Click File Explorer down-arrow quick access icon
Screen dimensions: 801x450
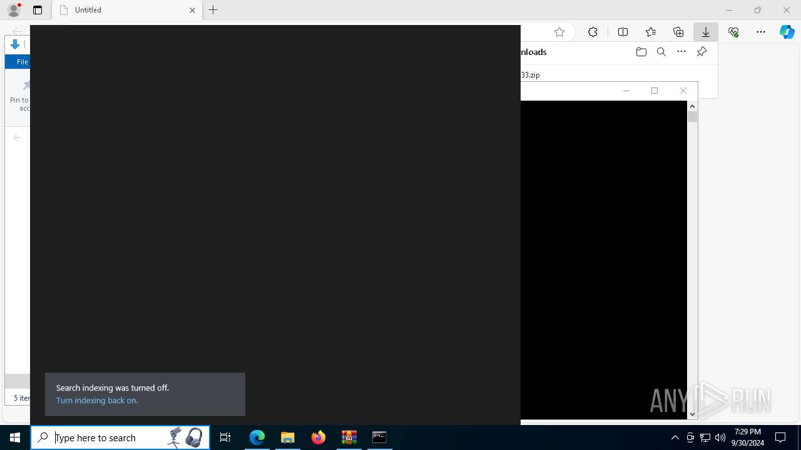[15, 44]
